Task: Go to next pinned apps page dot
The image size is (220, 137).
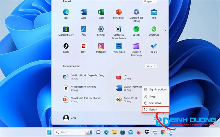Action: (166, 33)
